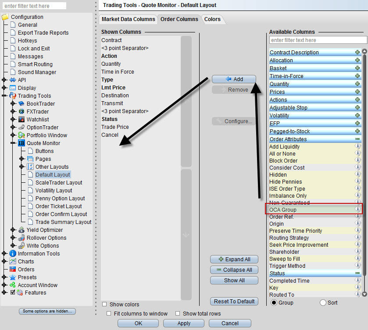Click the Apply button

pos(184,323)
